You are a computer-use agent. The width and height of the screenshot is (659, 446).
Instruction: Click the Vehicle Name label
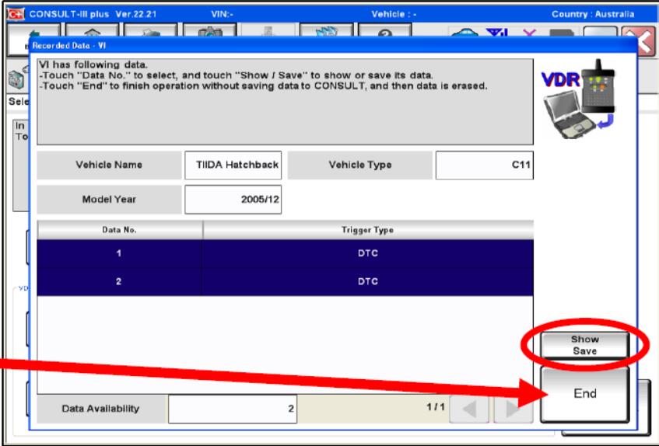(109, 165)
